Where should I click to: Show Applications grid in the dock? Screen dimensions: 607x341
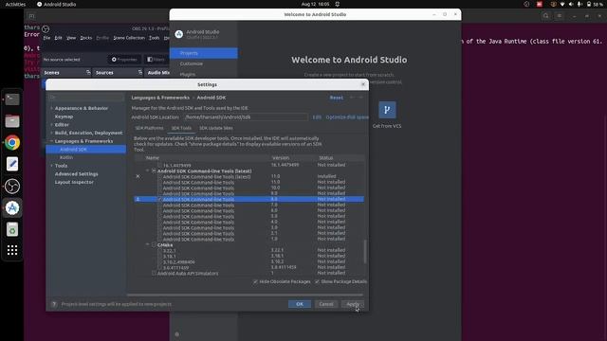coord(12,250)
